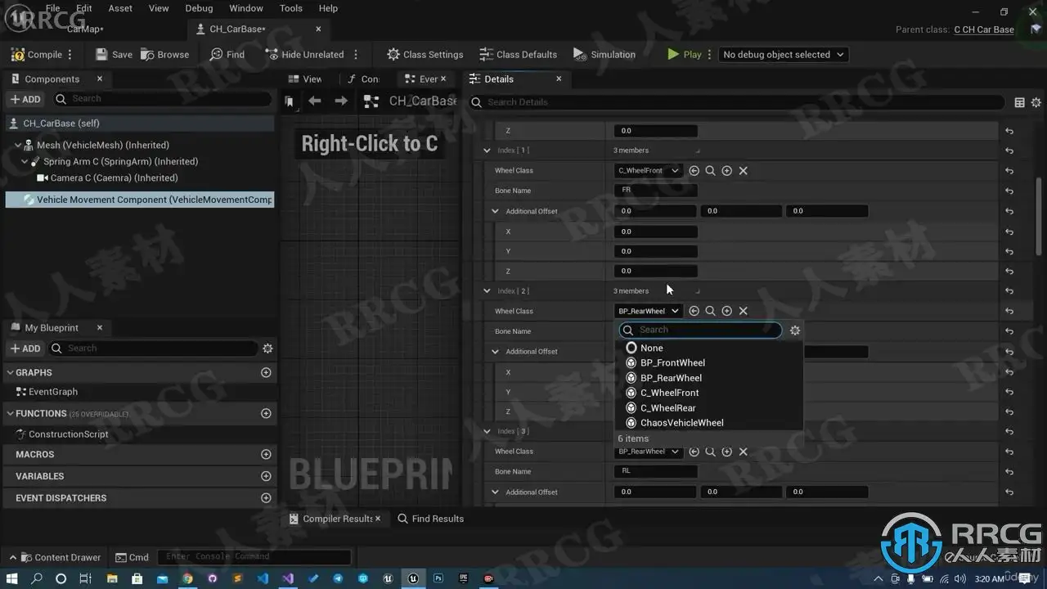Screen dimensions: 1047x589
Task: Go forward in graph navigation history
Action: 341,101
